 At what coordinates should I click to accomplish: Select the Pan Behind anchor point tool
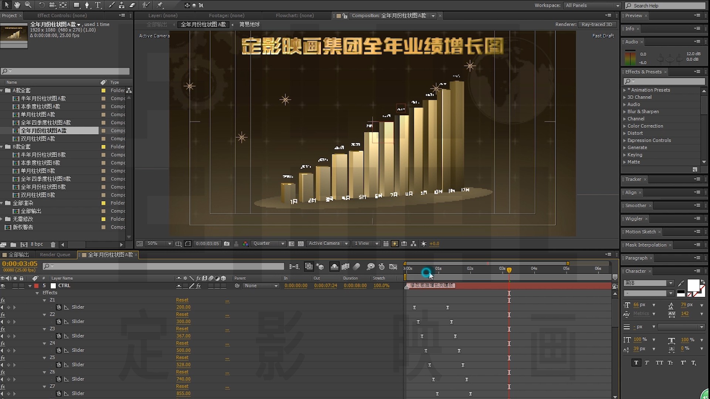[63, 5]
